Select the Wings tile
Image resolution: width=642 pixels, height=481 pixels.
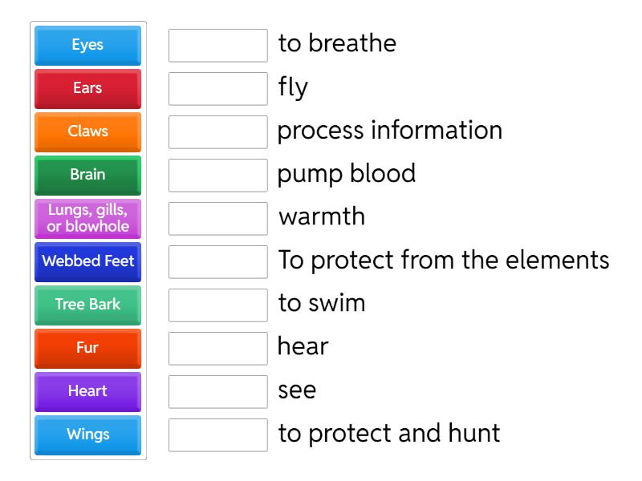click(x=87, y=435)
